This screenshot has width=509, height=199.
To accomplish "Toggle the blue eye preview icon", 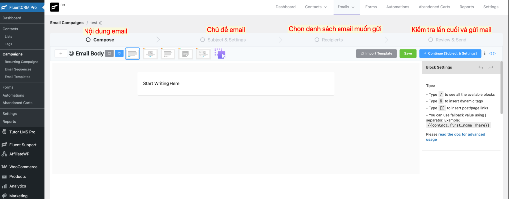I will (x=119, y=53).
